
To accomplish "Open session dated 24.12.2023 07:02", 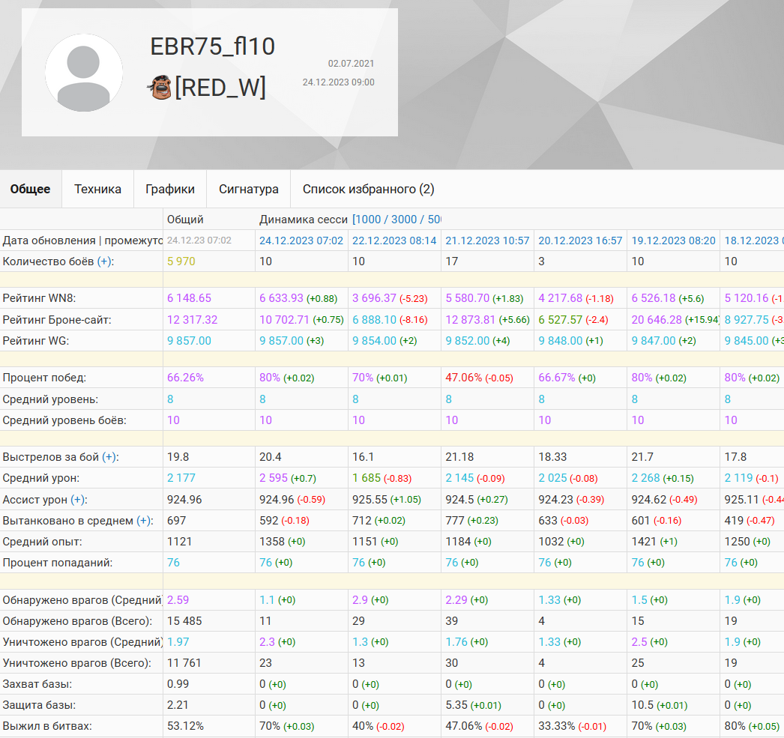I will [301, 241].
